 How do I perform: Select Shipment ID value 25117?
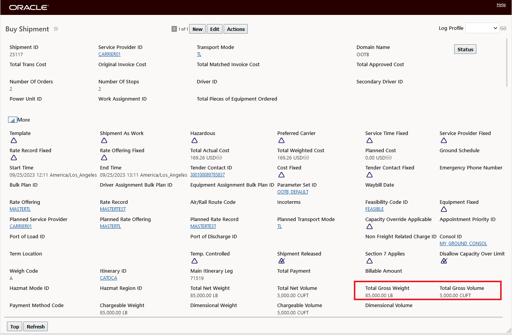click(16, 54)
